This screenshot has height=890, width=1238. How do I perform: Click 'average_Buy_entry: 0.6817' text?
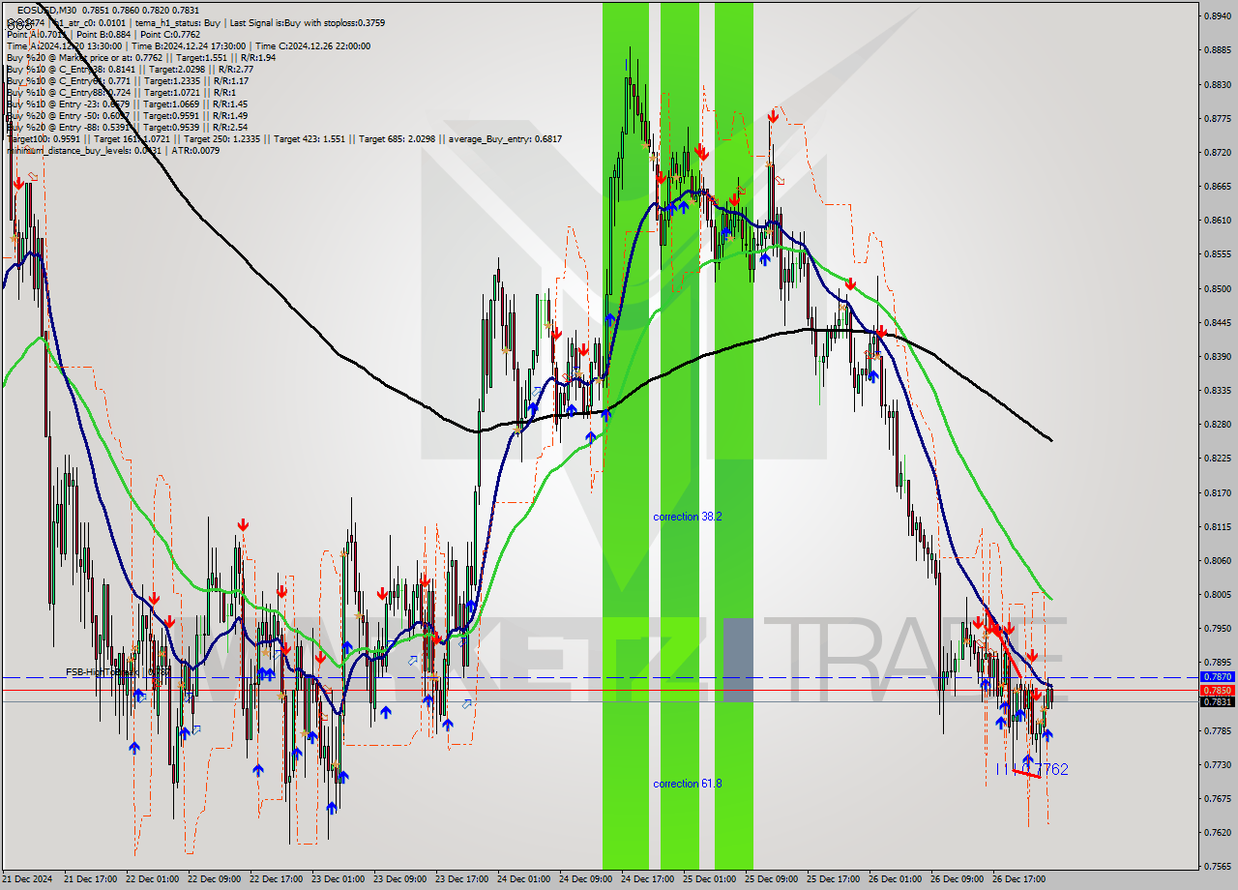[x=505, y=138]
